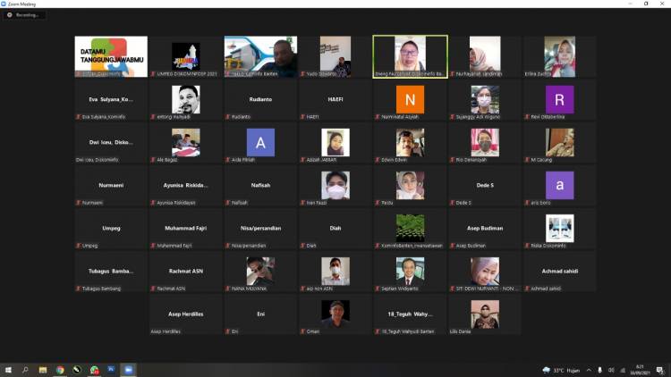The height and width of the screenshot is (377, 671).
Task: Select the Septian Widiyanto participant tile
Action: pyautogui.click(x=411, y=272)
